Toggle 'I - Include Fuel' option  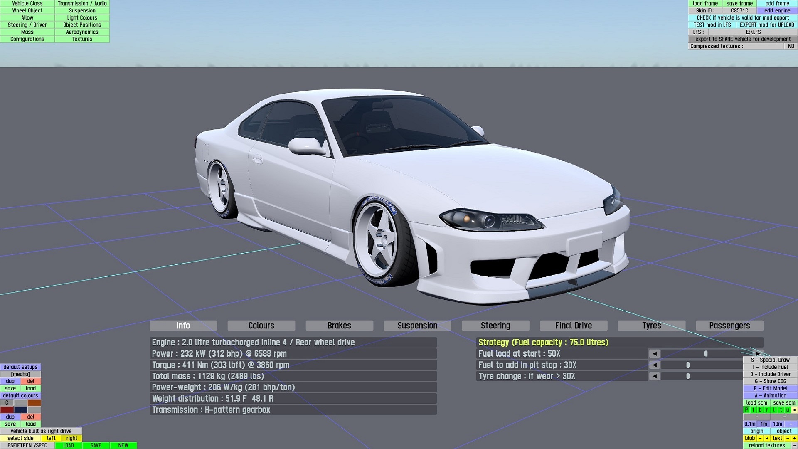click(x=770, y=367)
